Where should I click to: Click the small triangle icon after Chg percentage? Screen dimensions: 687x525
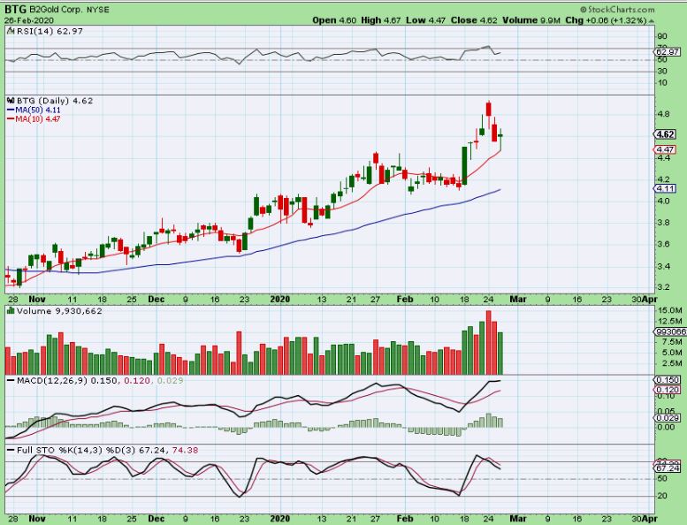pyautogui.click(x=651, y=21)
